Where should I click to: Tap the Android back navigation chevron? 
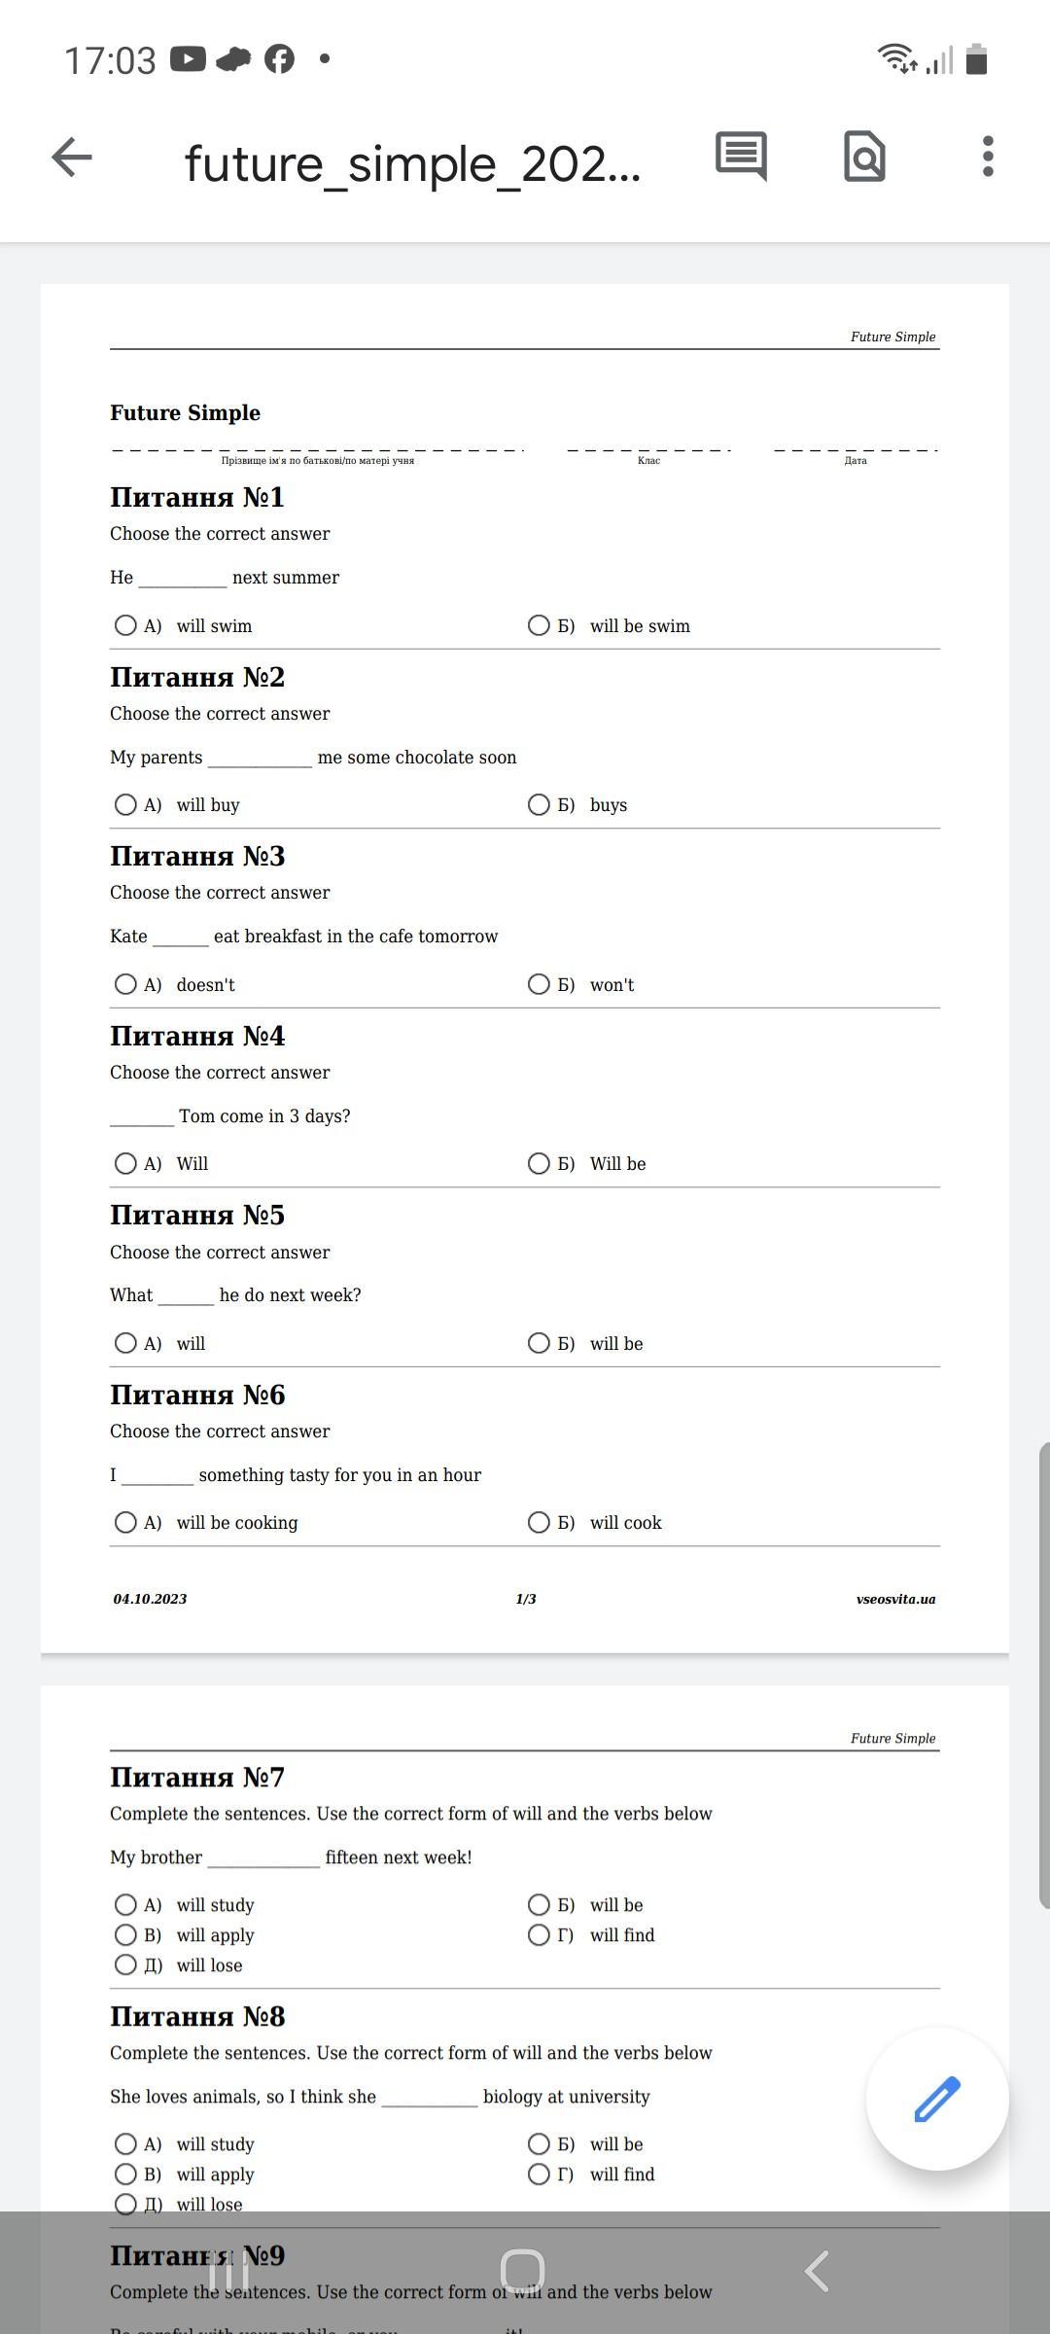pos(817,2272)
